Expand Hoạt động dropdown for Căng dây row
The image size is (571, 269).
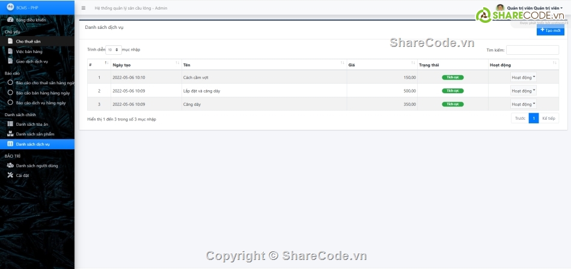(x=523, y=104)
